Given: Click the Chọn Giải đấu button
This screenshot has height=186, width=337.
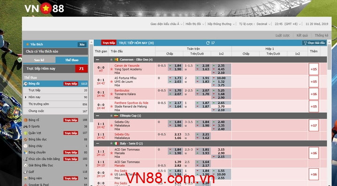Looking at the screenshot, I should point(314,43).
